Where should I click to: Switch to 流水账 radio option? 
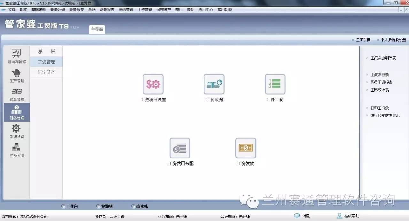133,207
